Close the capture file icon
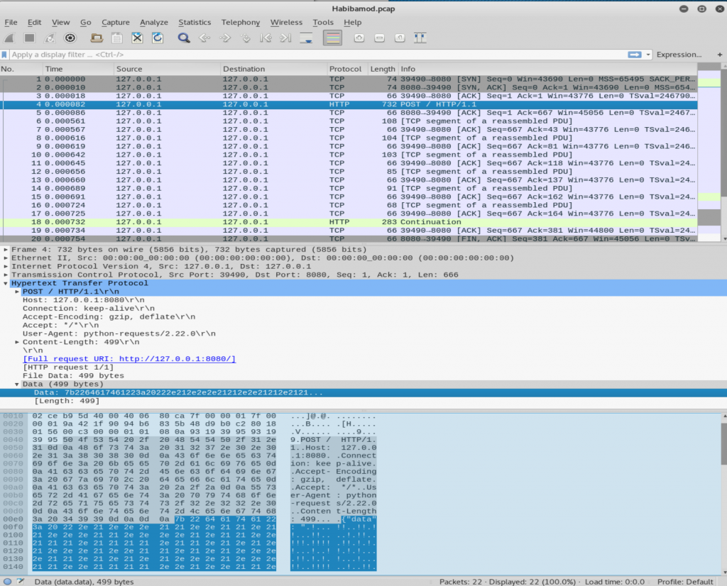 (137, 38)
